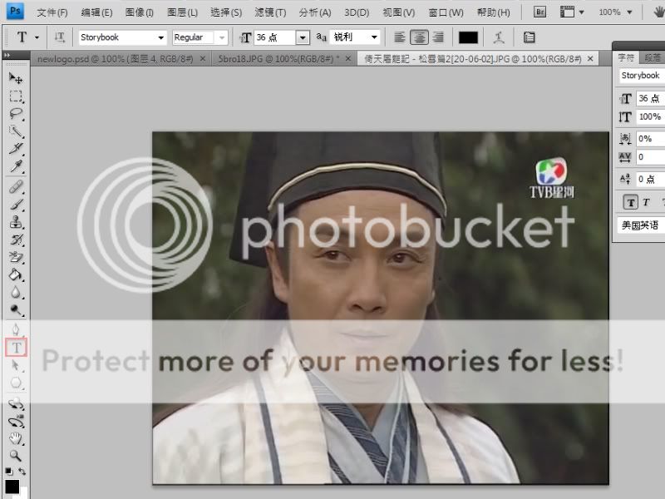Open anti-aliasing 锐利 dropdown
665x499 pixels.
pyautogui.click(x=374, y=37)
